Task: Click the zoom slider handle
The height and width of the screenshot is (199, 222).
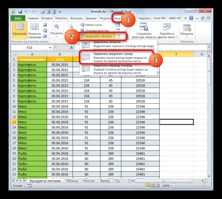Action: 189,185
